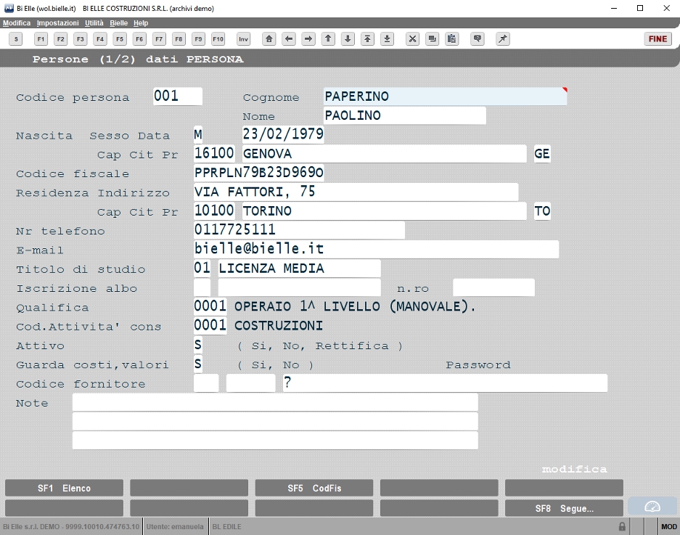Click the Attivo field set to S
The image size is (680, 535).
click(198, 345)
